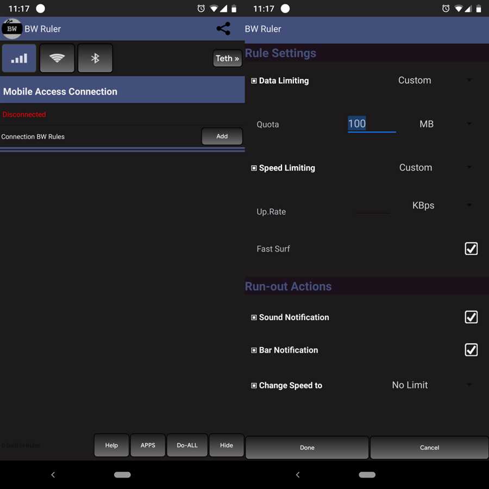Tap the Rule Settings section heading

[280, 53]
